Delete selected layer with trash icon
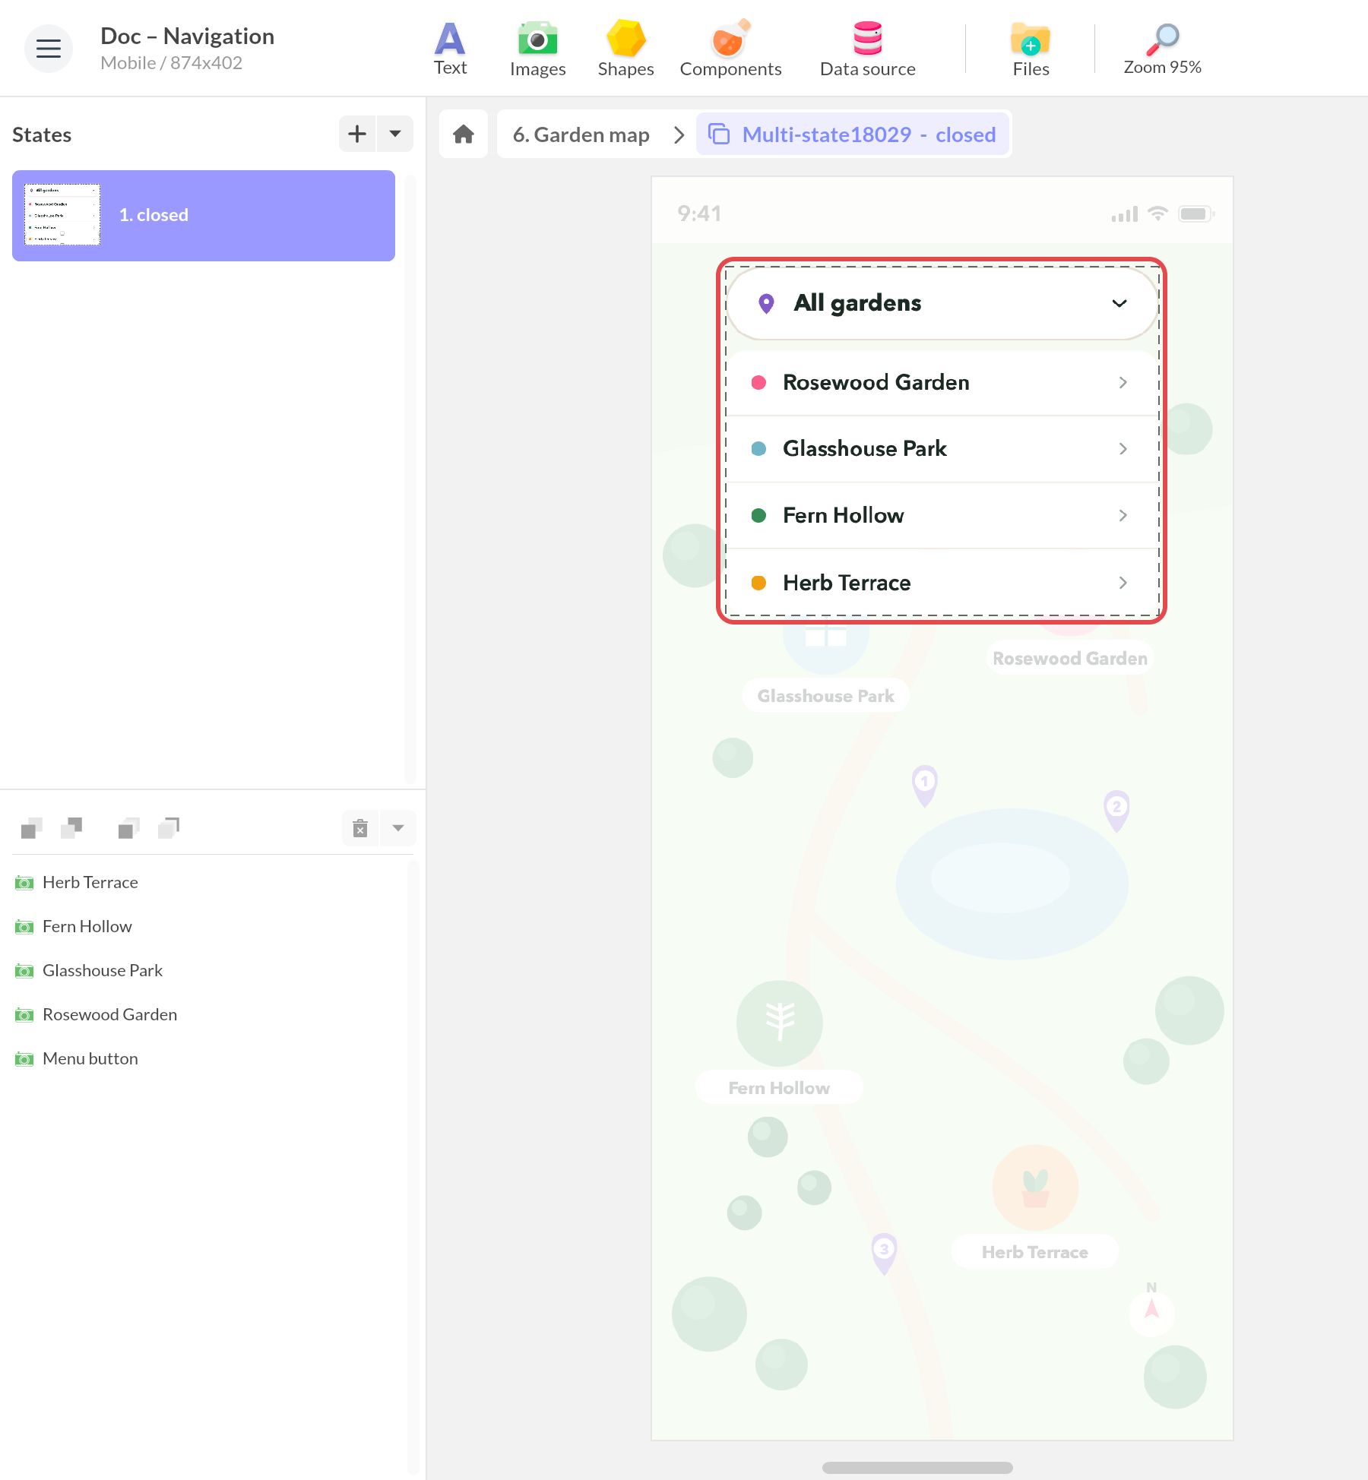Screen dimensions: 1368x1480 (360, 828)
